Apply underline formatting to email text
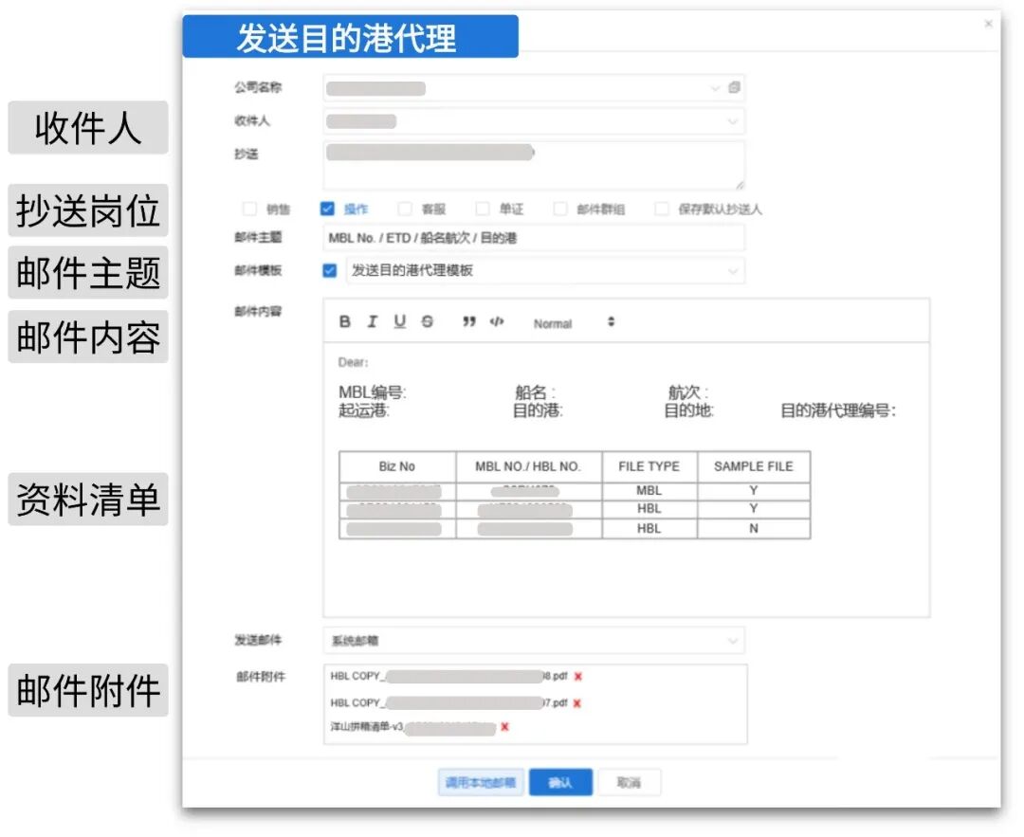The height and width of the screenshot is (837, 1024). [399, 321]
